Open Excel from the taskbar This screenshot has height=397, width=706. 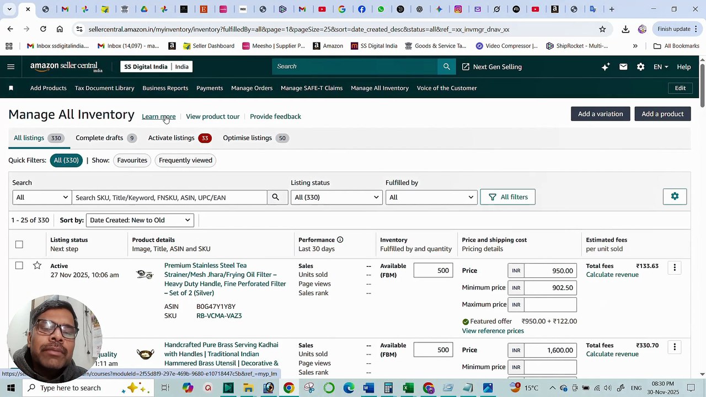pyautogui.click(x=408, y=388)
